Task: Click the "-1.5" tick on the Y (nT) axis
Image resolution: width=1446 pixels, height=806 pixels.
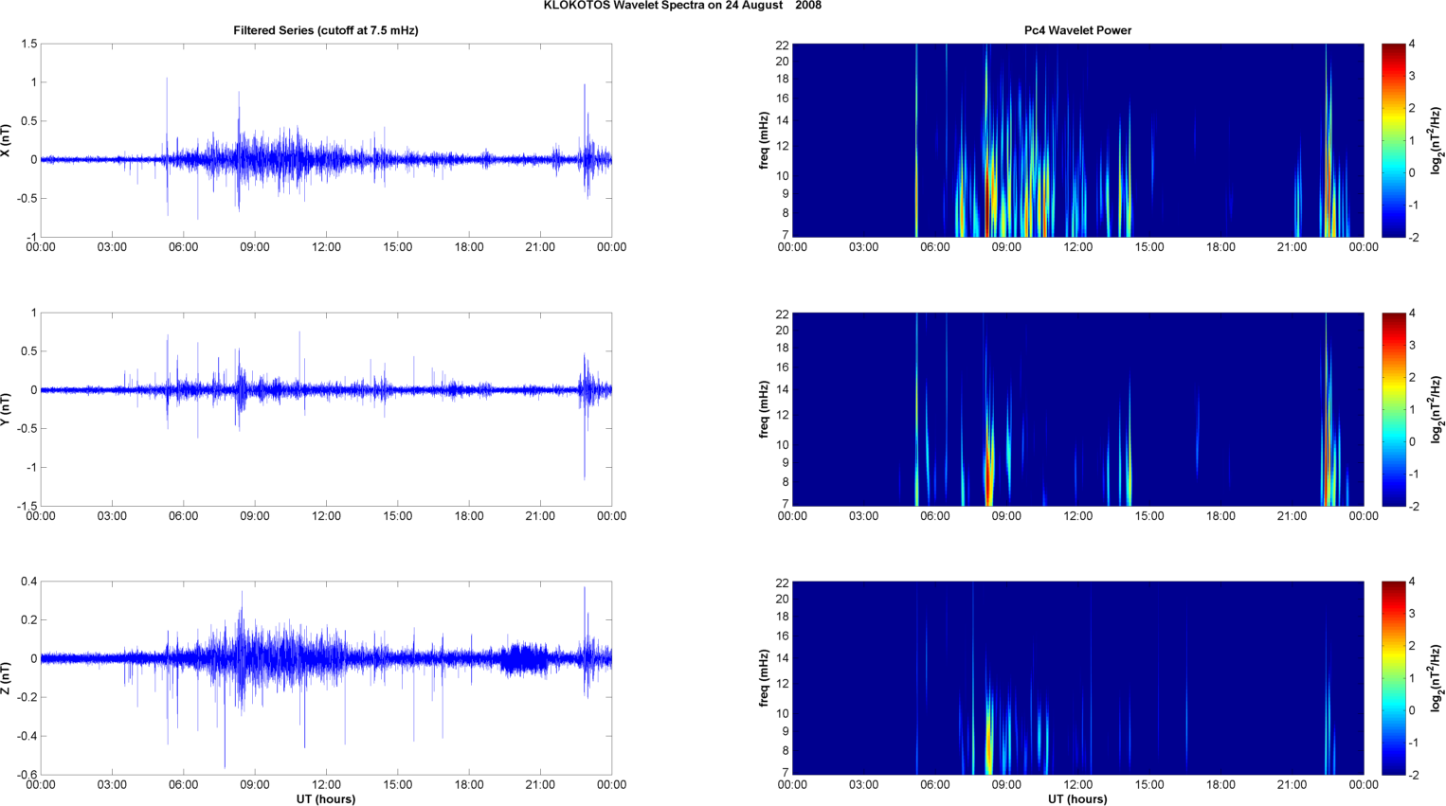Action: click(27, 507)
